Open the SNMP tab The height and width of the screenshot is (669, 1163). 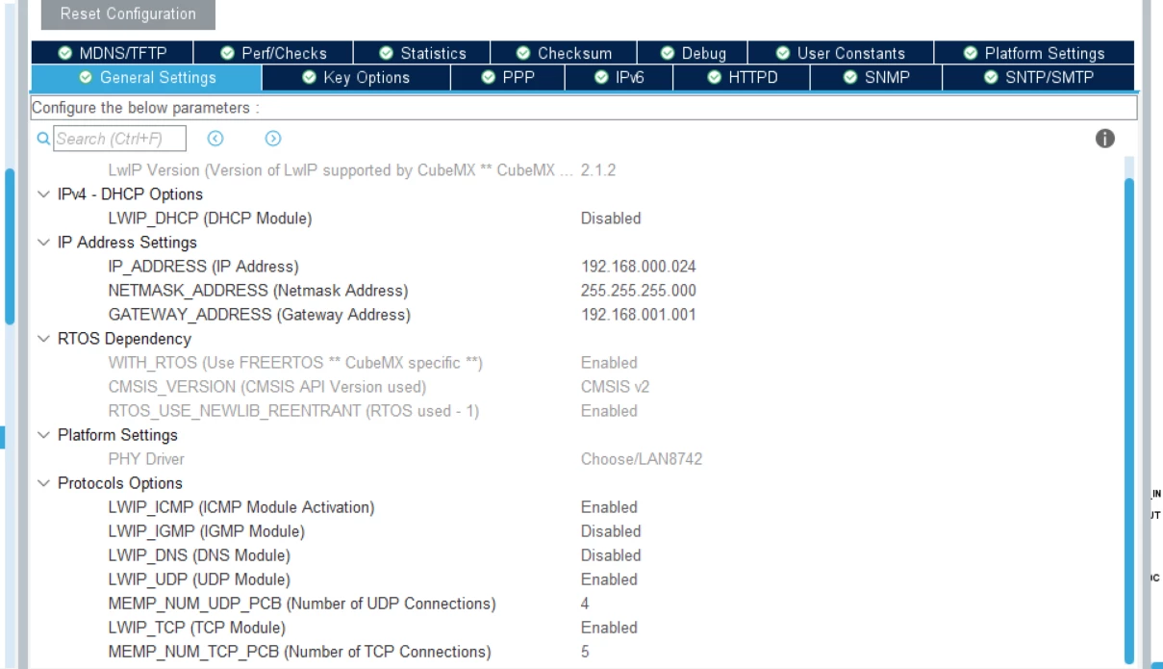[876, 78]
